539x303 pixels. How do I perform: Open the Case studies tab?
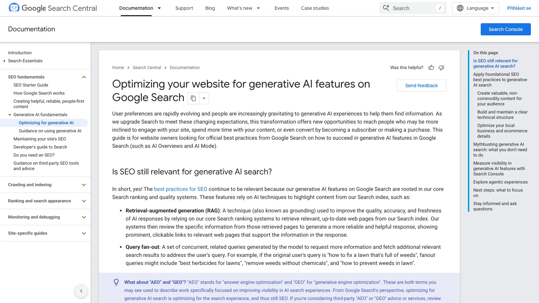pos(315,8)
